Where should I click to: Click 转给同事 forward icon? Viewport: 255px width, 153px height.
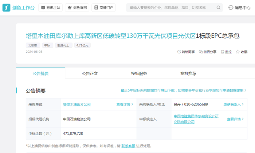pyautogui.click(x=179, y=52)
